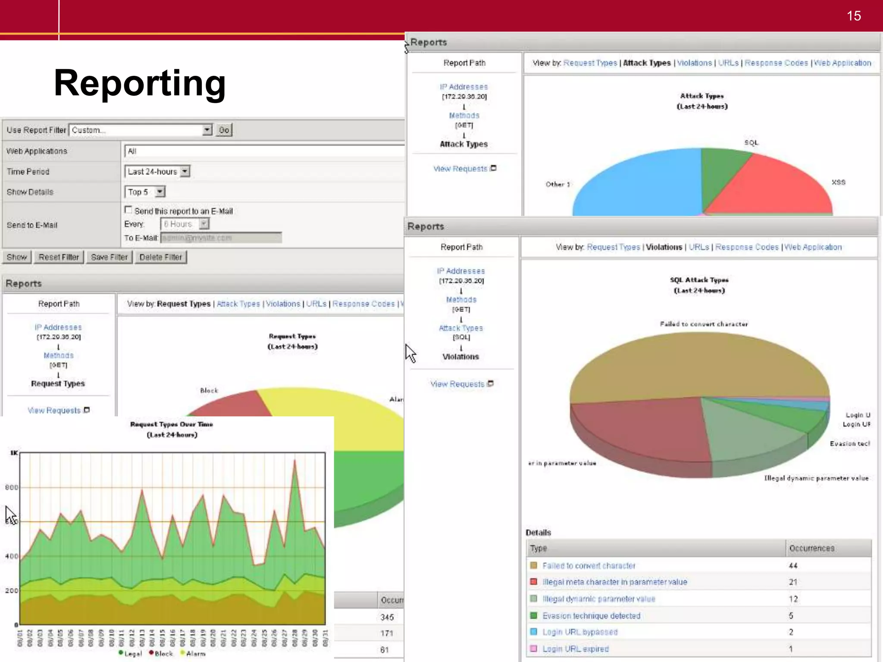Click popup icon beside left View Requests

pyautogui.click(x=87, y=410)
